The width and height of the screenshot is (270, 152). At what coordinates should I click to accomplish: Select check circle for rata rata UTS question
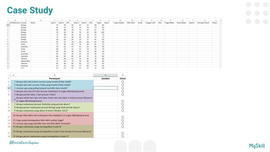123,91
